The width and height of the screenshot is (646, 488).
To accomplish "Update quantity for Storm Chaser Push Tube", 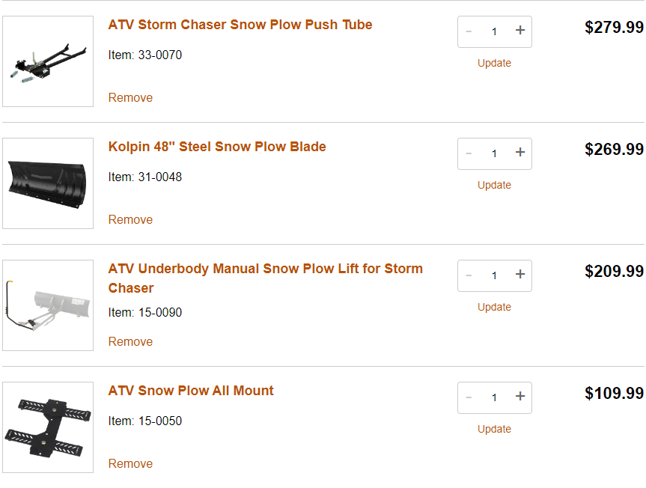I will (x=494, y=63).
